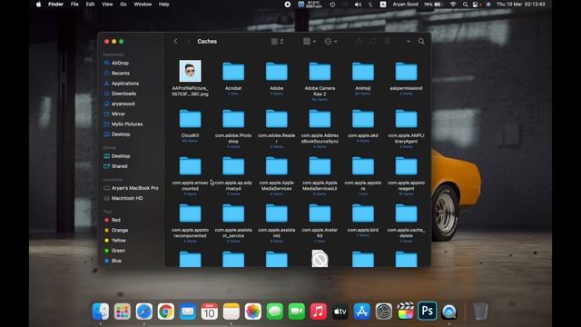This screenshot has width=581, height=327.
Task: Select the Adobe Camera Raw 2 folder
Action: coord(320,72)
